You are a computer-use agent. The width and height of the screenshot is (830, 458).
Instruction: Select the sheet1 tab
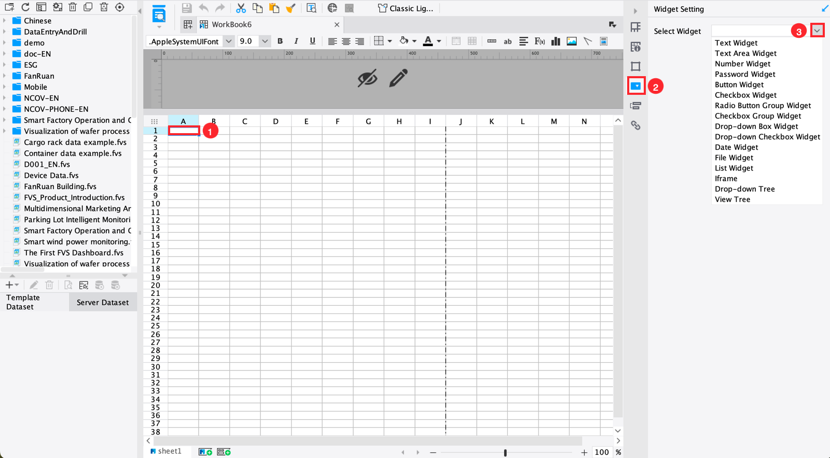[166, 451]
